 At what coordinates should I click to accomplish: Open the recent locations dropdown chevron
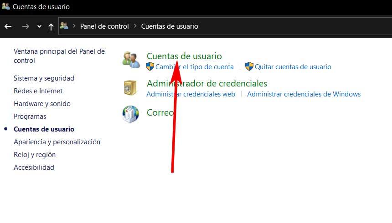pyautogui.click(x=39, y=26)
